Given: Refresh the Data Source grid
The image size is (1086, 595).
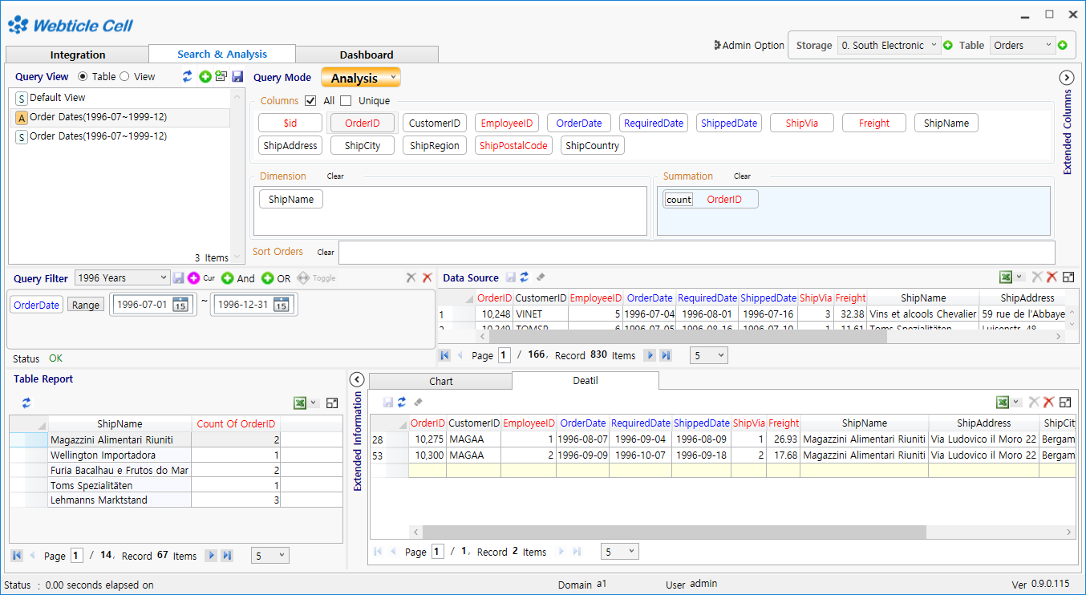Looking at the screenshot, I should 525,277.
